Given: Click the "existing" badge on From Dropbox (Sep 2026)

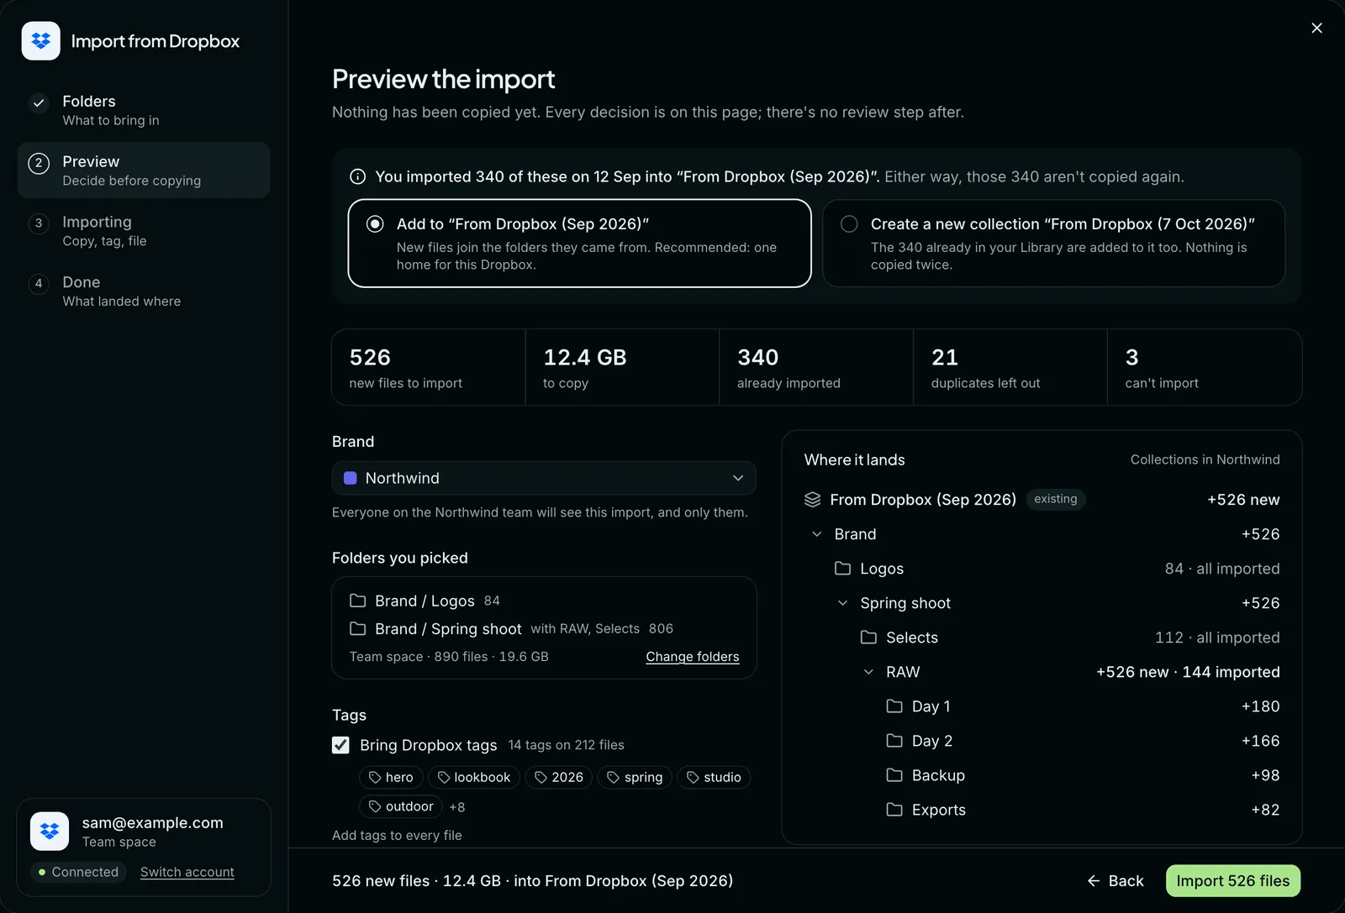Looking at the screenshot, I should click(x=1056, y=499).
